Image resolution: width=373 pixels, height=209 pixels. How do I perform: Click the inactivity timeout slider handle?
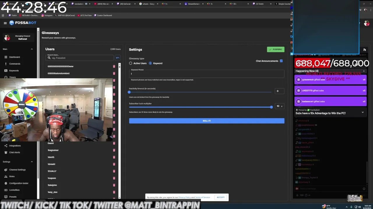(x=129, y=92)
